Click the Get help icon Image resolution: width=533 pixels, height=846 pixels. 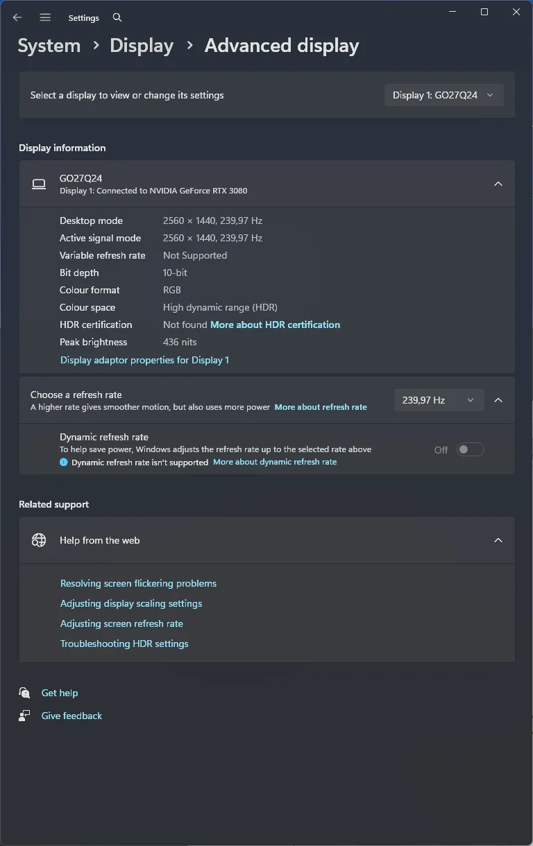[25, 693]
